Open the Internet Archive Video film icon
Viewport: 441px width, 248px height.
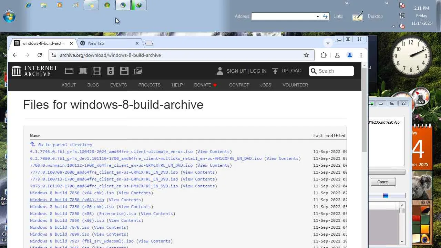97,71
